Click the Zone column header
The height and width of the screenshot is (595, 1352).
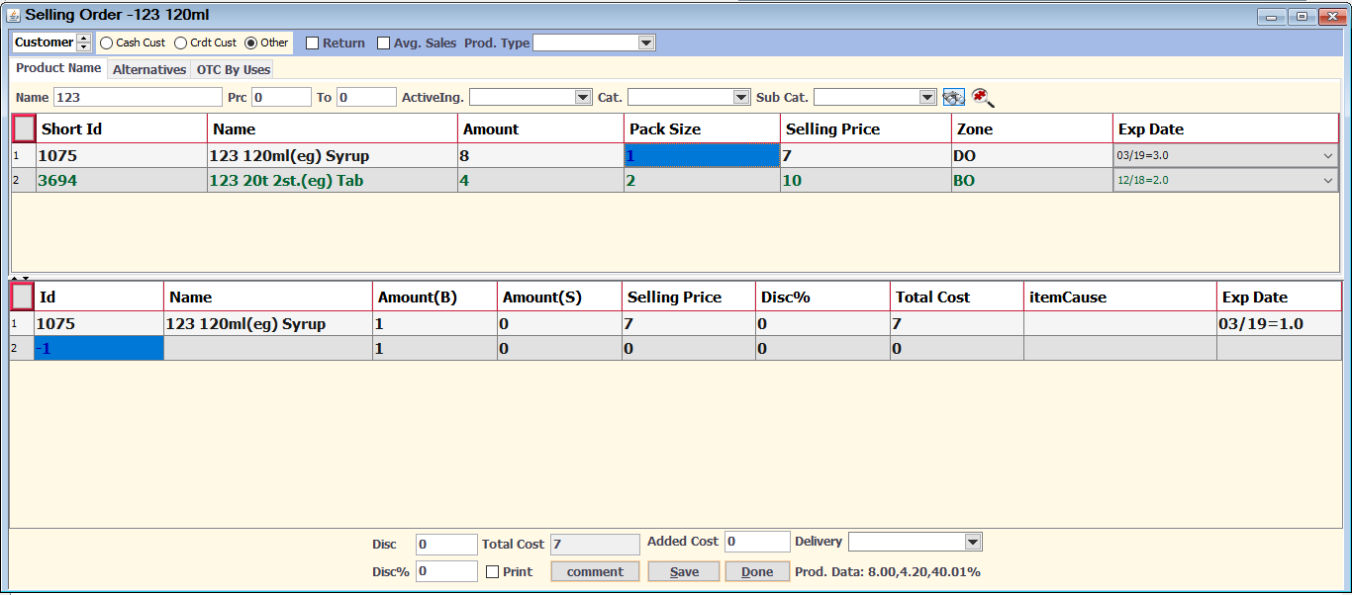click(x=1032, y=128)
